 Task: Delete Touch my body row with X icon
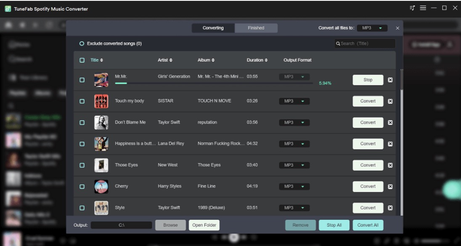pos(390,101)
